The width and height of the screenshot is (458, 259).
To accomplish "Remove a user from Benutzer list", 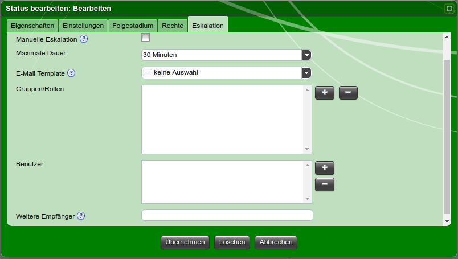I will click(325, 184).
